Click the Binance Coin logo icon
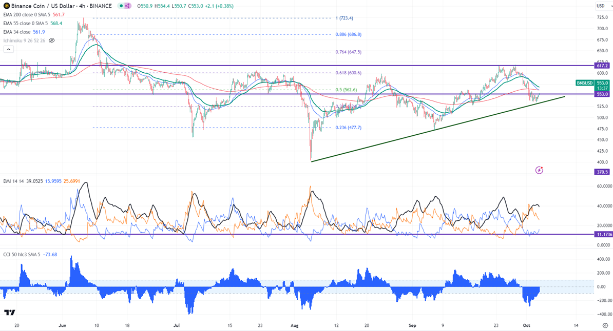The width and height of the screenshot is (613, 331). [x=6, y=6]
